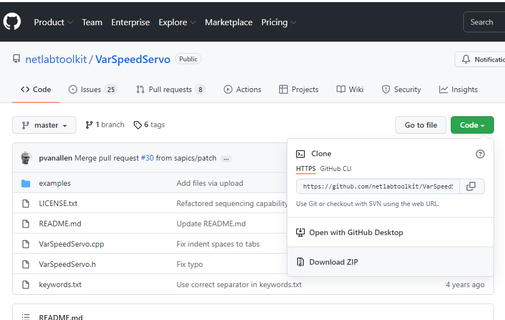Open the VarSpeedServo.h file name
This screenshot has width=505, height=320.
(x=67, y=264)
